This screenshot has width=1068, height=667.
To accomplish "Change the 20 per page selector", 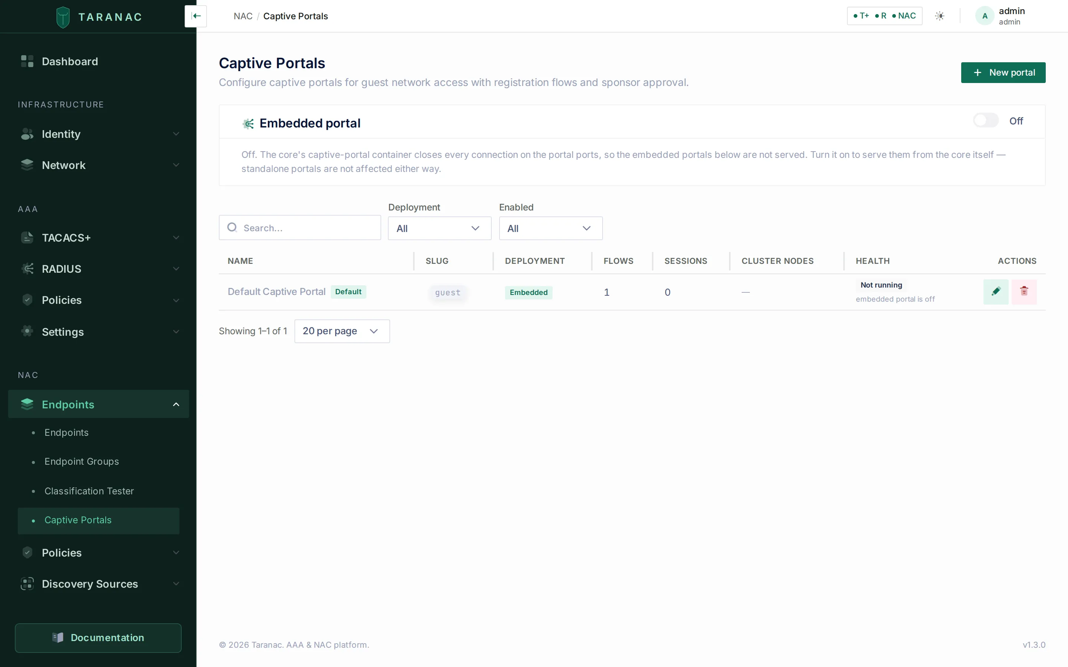I will click(342, 331).
